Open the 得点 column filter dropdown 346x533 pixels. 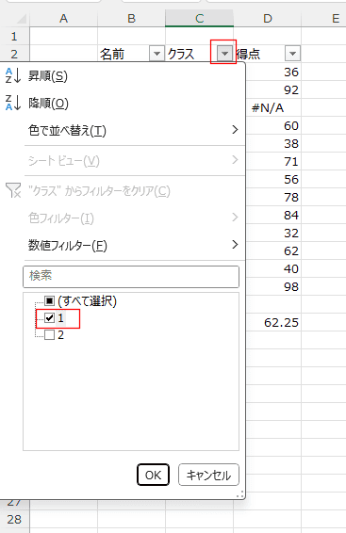(292, 54)
